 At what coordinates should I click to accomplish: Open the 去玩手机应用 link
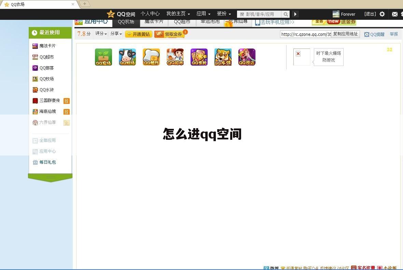275,22
